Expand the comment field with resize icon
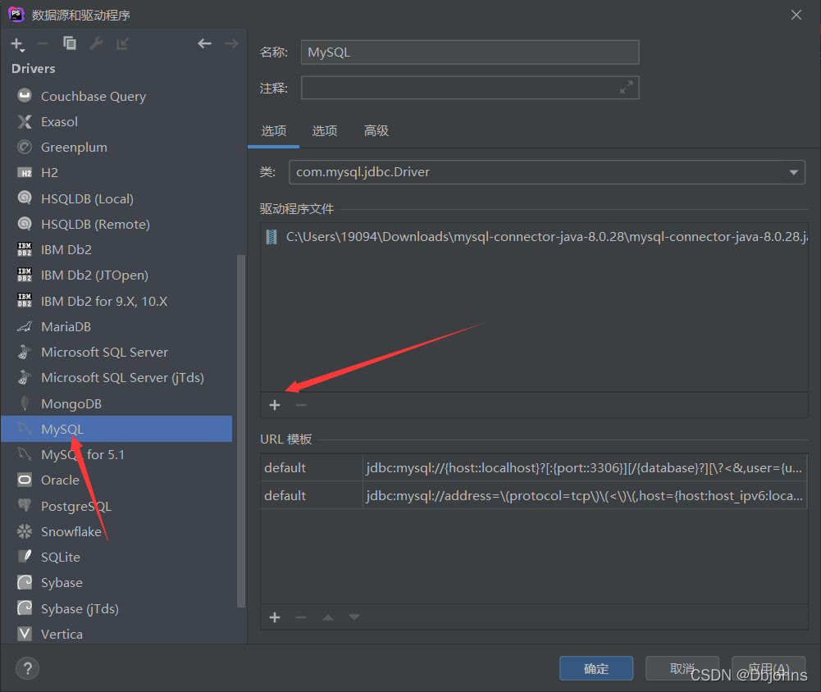 coord(627,87)
